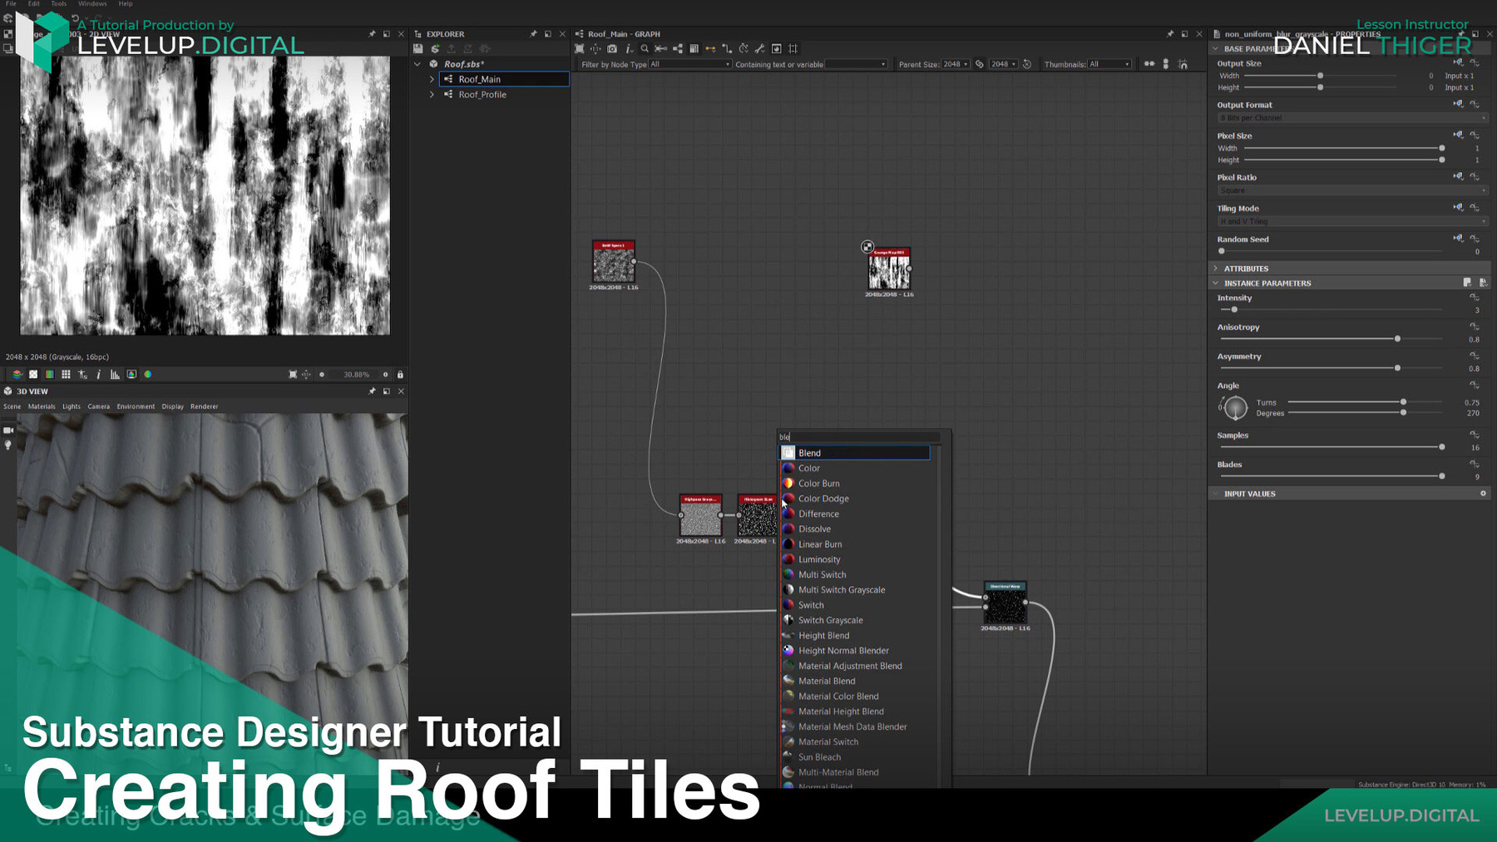Pin the Explorer panel
Viewport: 1497px width, 842px height.
tap(533, 34)
